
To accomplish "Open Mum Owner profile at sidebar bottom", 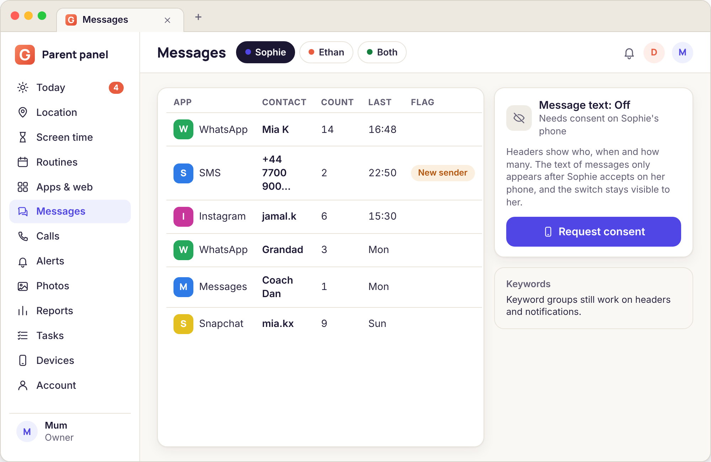I will 70,431.
